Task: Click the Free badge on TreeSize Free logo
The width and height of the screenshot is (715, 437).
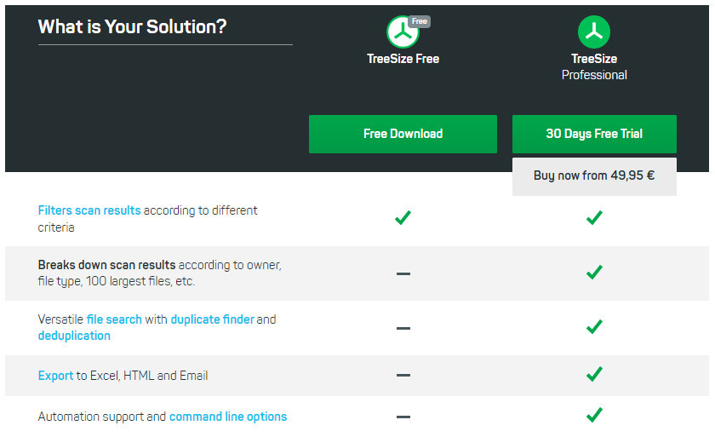Action: tap(419, 21)
